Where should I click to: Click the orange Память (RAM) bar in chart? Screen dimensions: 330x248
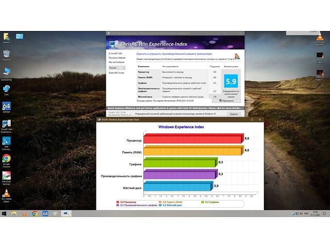pos(193,151)
